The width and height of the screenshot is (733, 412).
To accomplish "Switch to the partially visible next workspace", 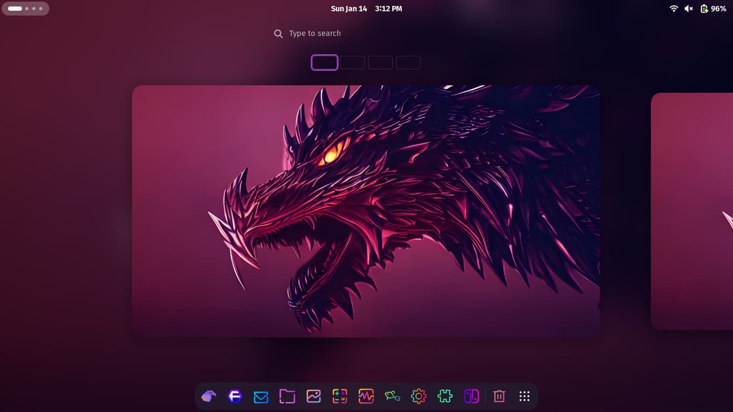I will [x=692, y=211].
